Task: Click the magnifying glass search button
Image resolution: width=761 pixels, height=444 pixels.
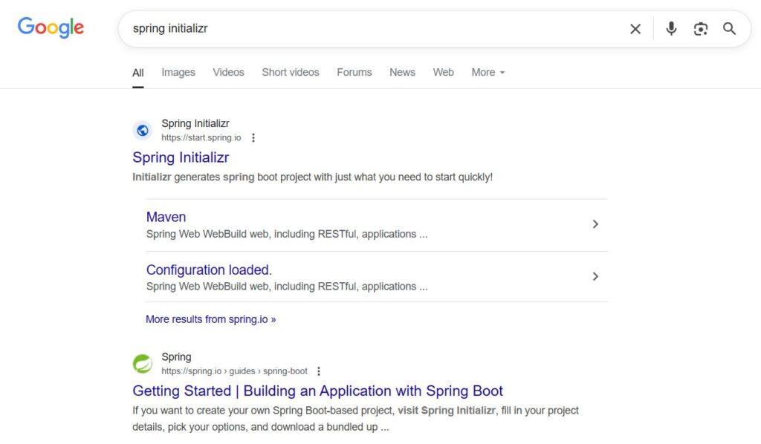Action: point(729,29)
